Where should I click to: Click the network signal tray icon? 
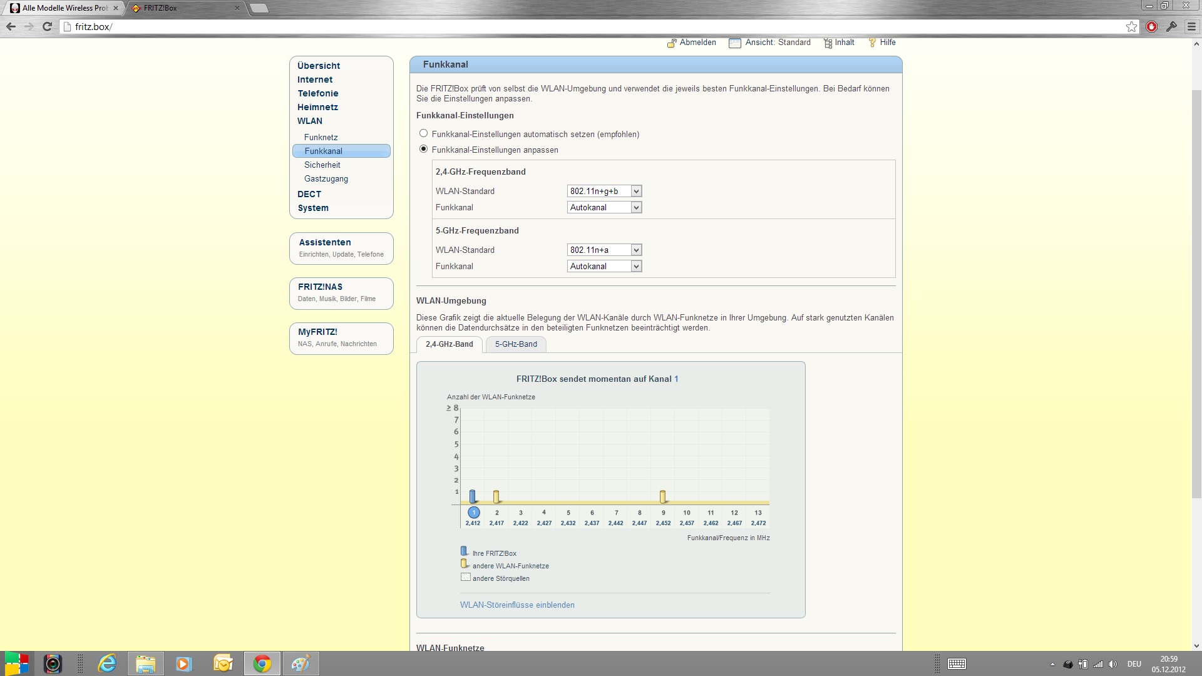click(1098, 664)
